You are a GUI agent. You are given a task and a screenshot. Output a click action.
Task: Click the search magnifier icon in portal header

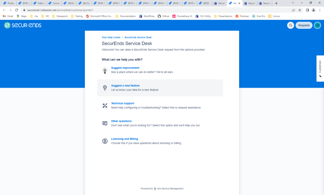pos(290,25)
